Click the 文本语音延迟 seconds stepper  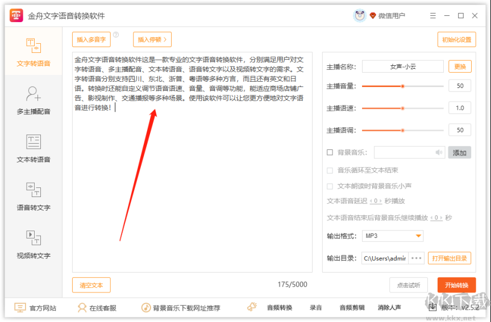pos(376,201)
